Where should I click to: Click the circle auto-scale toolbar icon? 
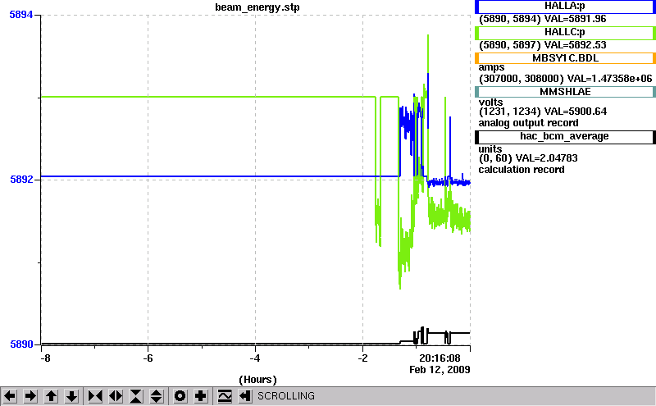click(x=180, y=396)
